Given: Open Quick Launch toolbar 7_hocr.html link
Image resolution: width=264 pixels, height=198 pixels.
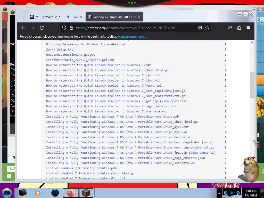Looking at the screenshot, I should 104,86.
